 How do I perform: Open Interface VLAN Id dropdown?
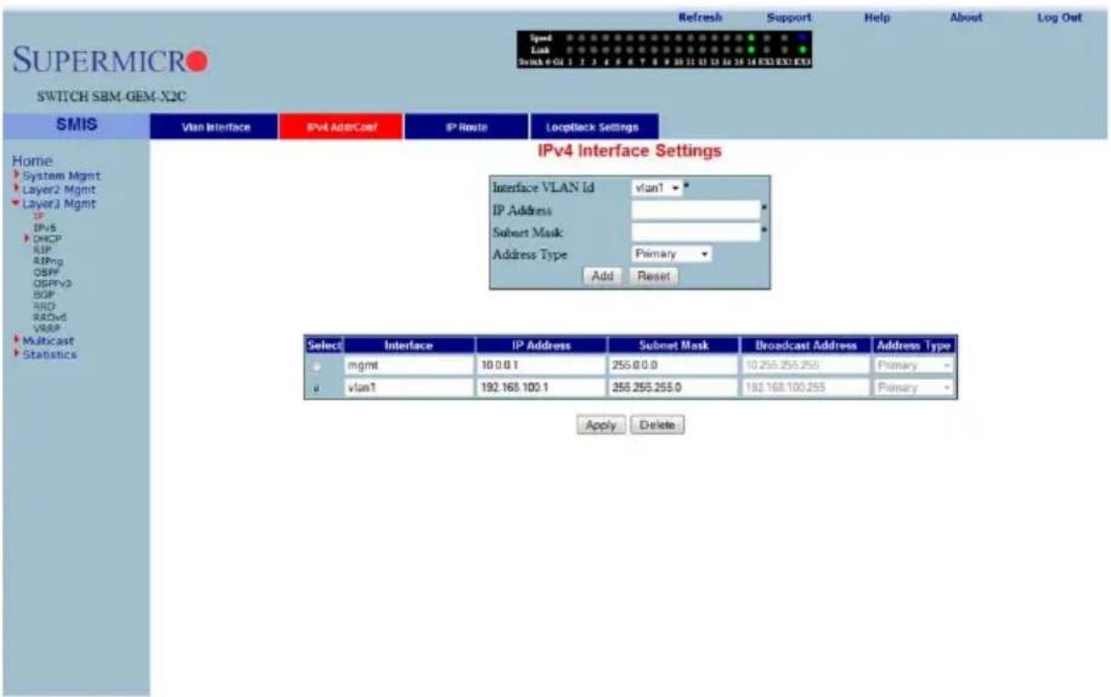point(657,187)
